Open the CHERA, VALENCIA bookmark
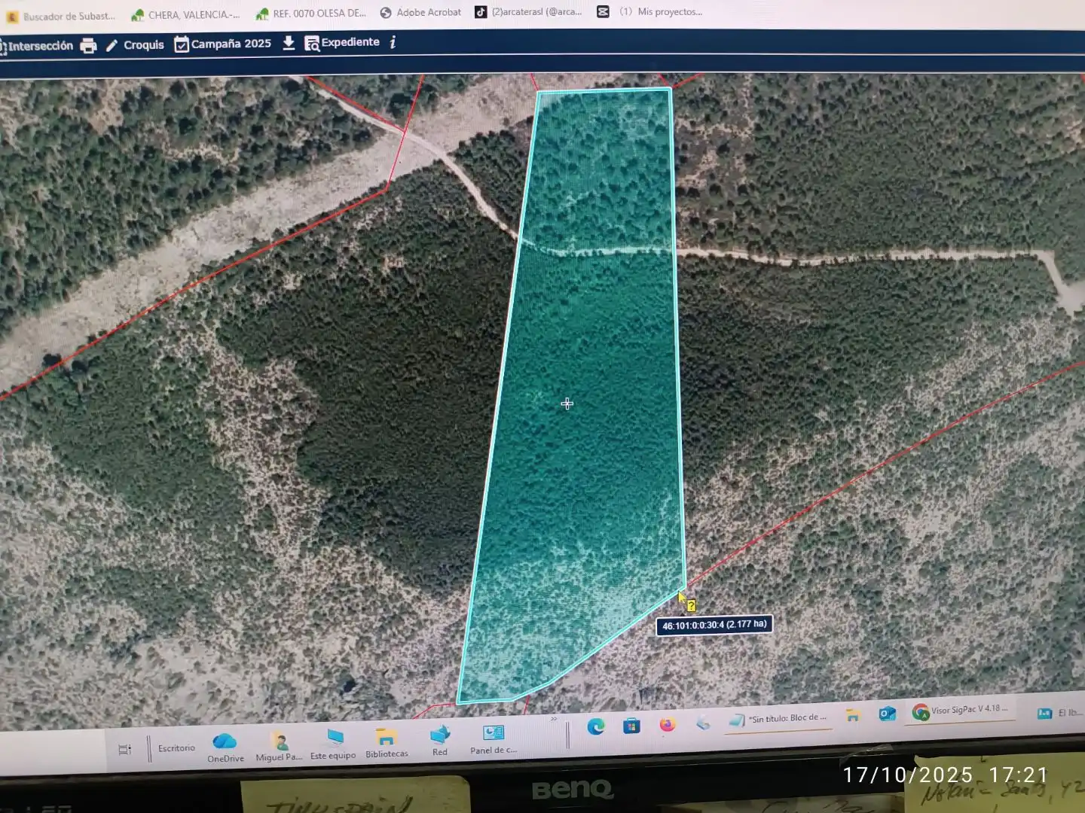This screenshot has height=813, width=1085. click(185, 14)
